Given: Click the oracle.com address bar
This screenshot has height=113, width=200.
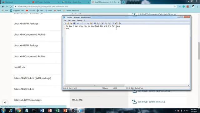Looking at the screenshot, I should (x=94, y=7).
